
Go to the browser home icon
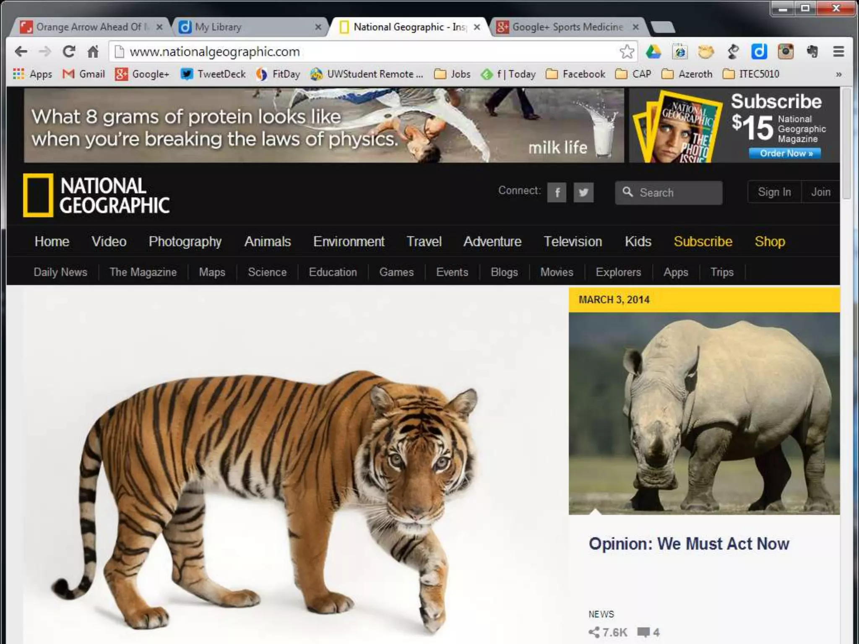(93, 52)
